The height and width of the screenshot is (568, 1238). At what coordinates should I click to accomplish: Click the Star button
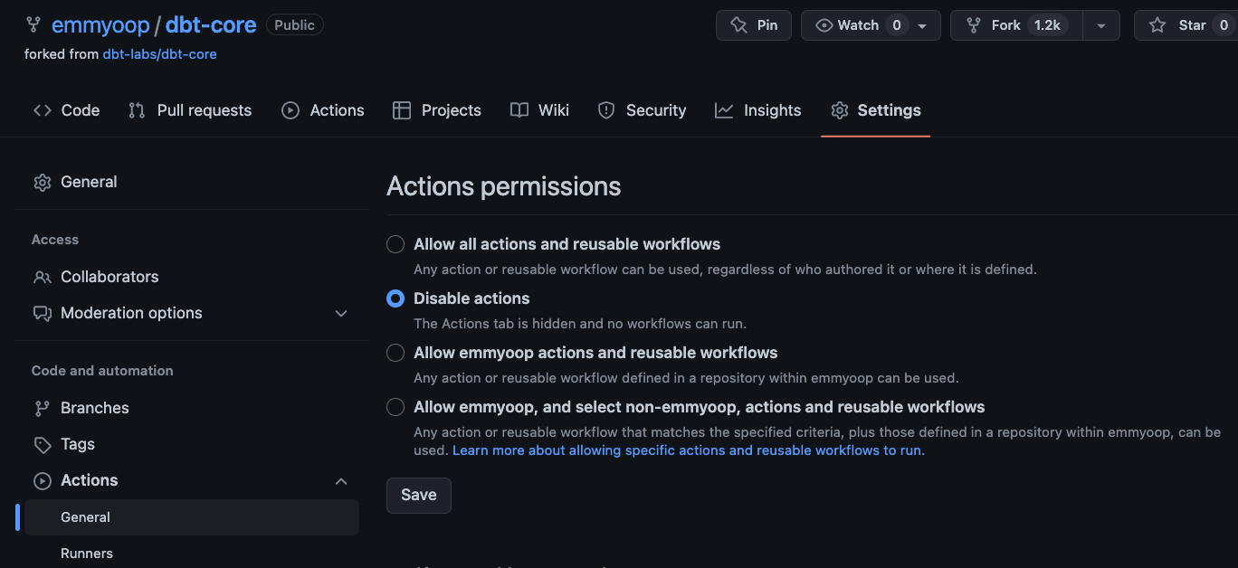tap(1184, 24)
